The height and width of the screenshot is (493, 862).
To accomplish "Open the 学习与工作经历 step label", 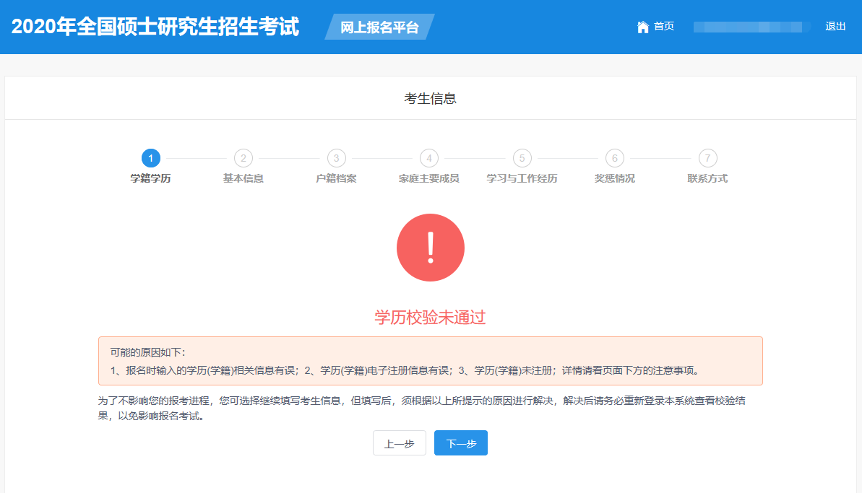I will click(522, 178).
